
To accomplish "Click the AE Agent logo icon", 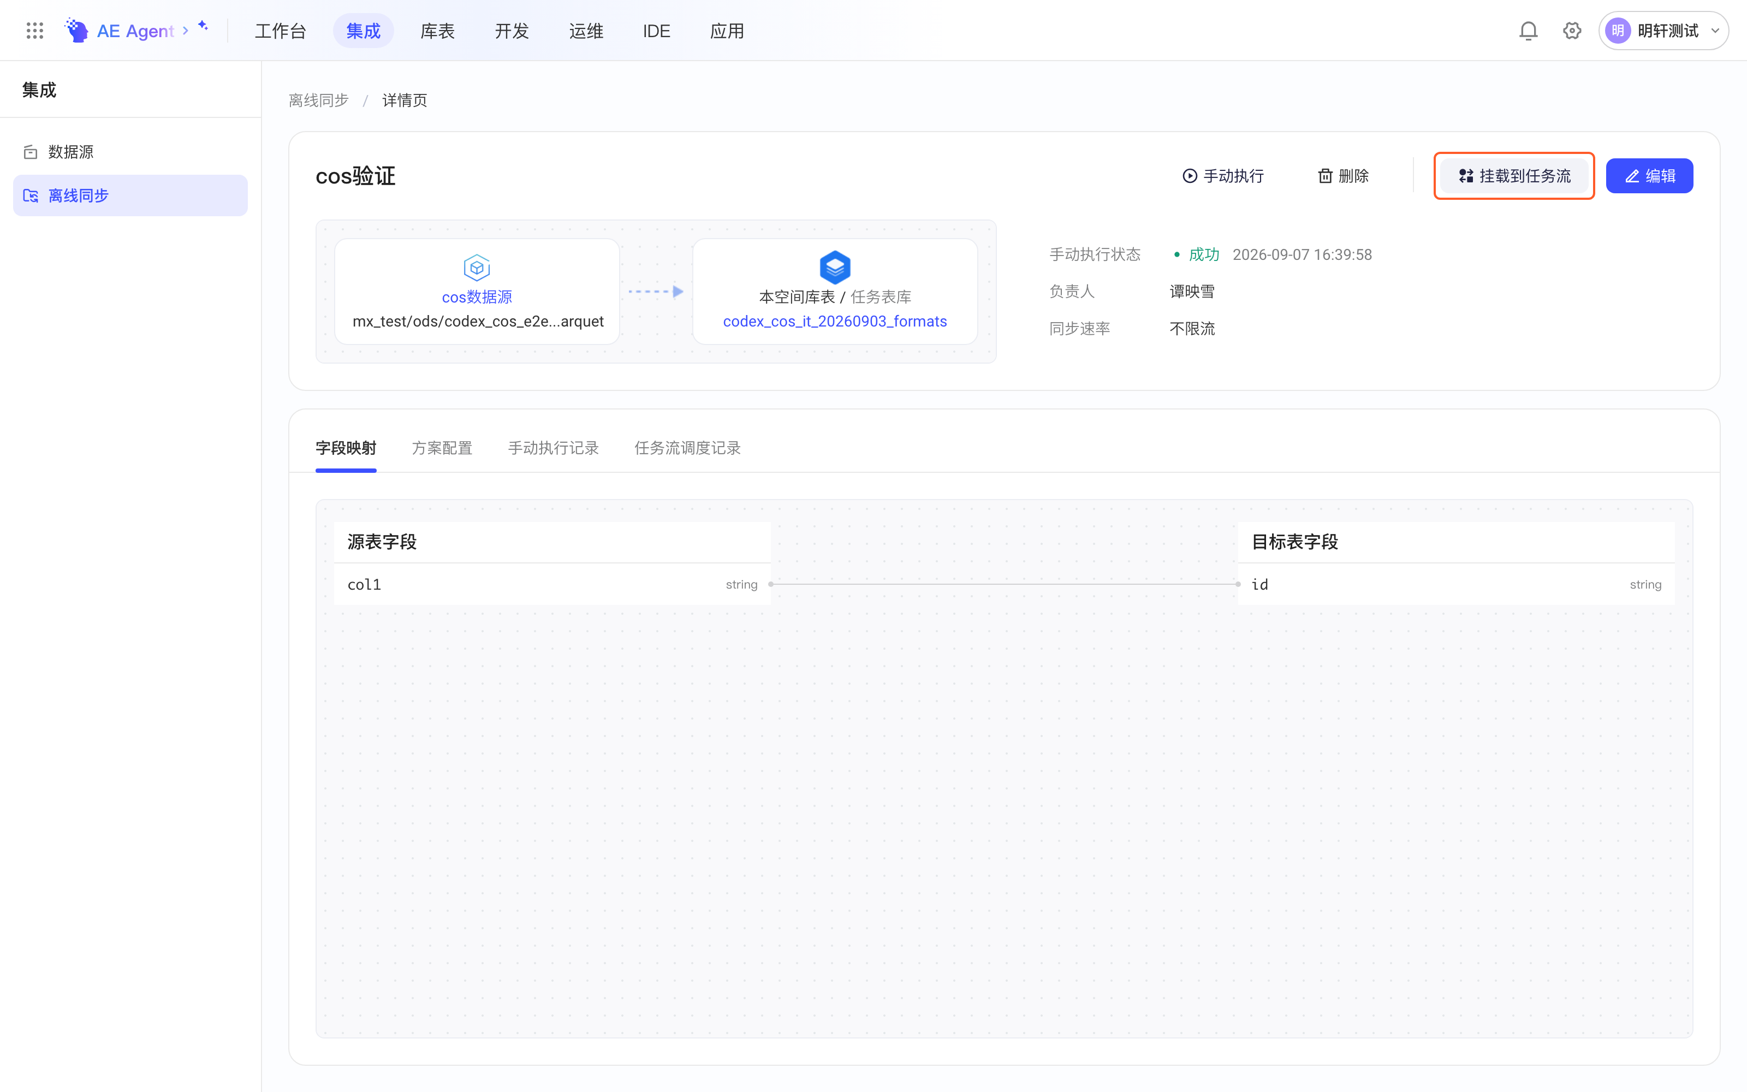I will (76, 31).
